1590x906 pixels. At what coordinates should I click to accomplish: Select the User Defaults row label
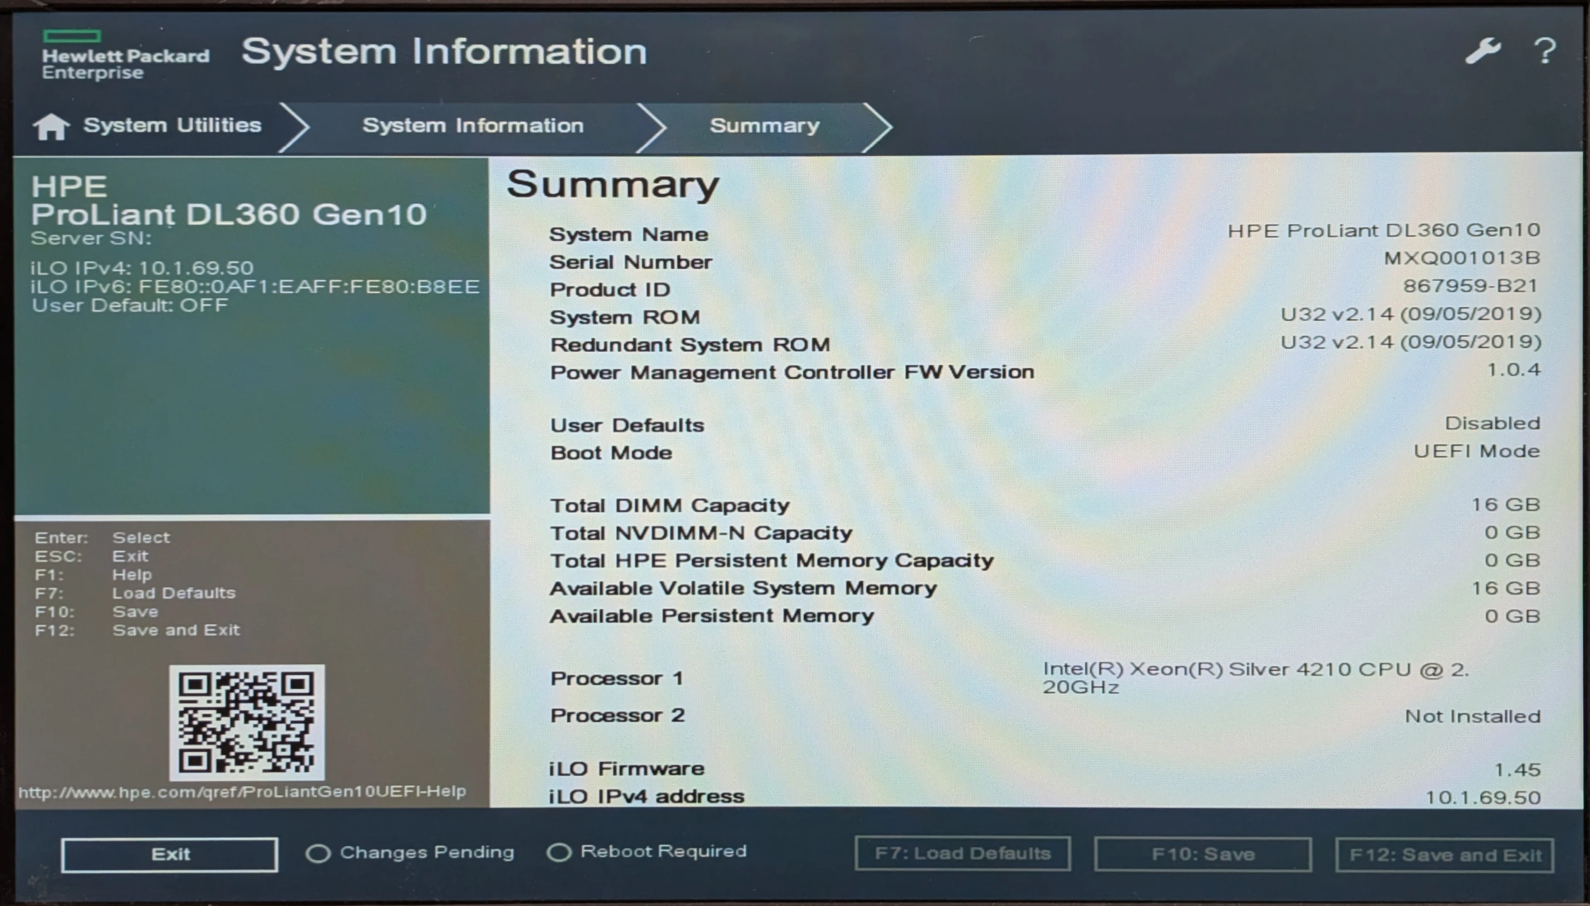click(x=627, y=425)
